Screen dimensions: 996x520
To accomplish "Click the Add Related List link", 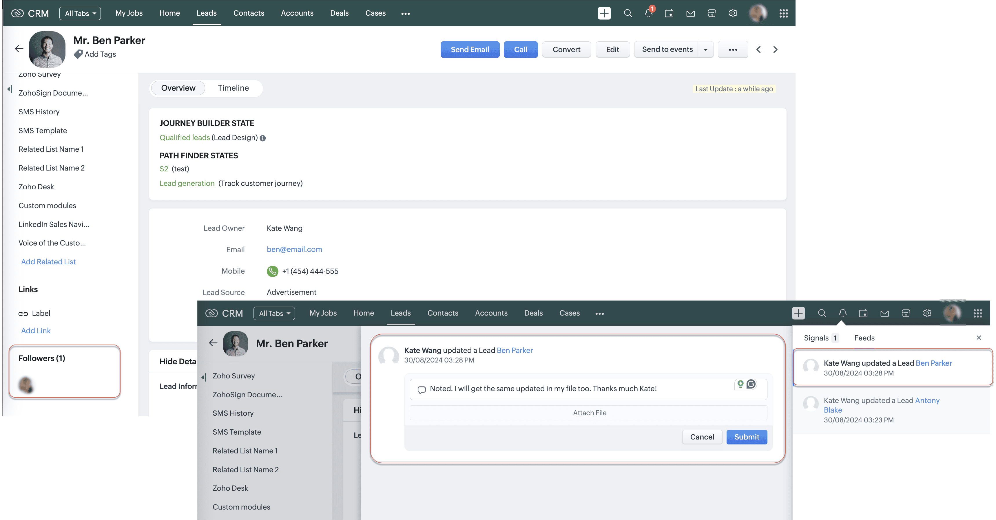I will 48,262.
